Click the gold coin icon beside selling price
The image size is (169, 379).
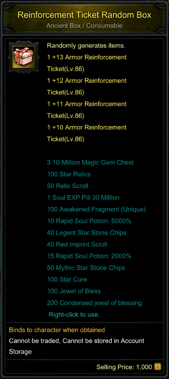click(x=157, y=367)
